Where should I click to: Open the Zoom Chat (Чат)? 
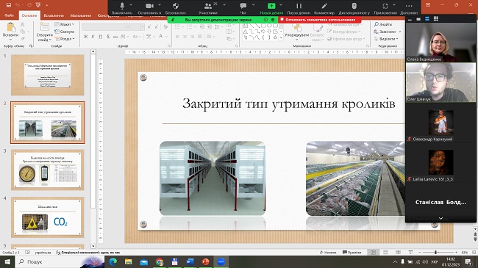(x=243, y=8)
